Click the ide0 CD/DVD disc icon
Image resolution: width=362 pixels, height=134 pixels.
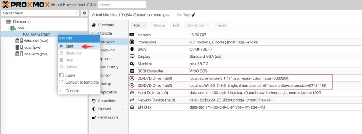(132, 78)
